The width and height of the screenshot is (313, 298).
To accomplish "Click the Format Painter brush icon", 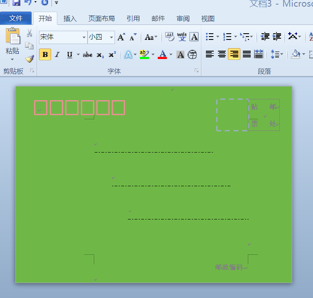I will 29,59.
